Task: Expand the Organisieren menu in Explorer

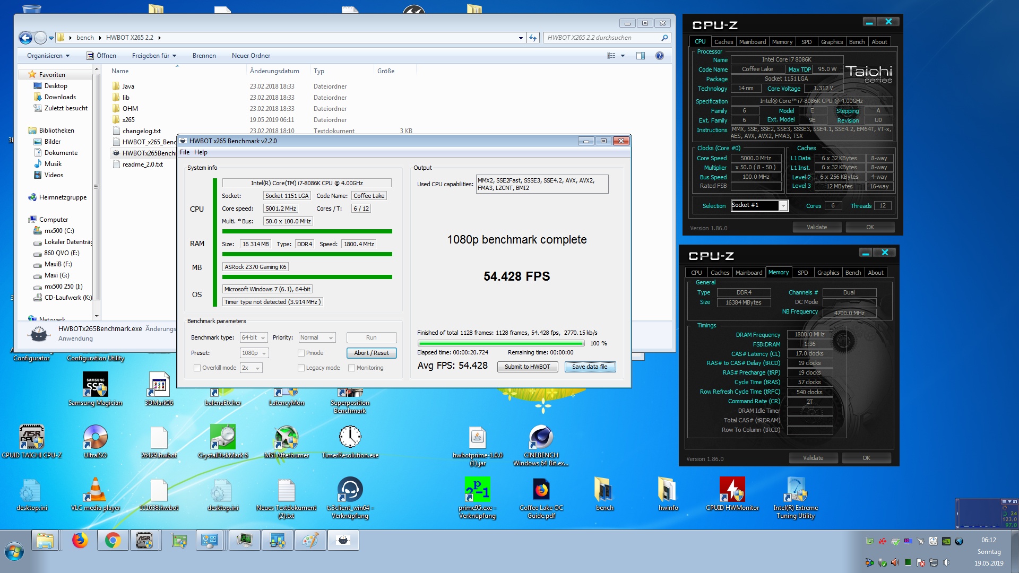Action: tap(48, 56)
